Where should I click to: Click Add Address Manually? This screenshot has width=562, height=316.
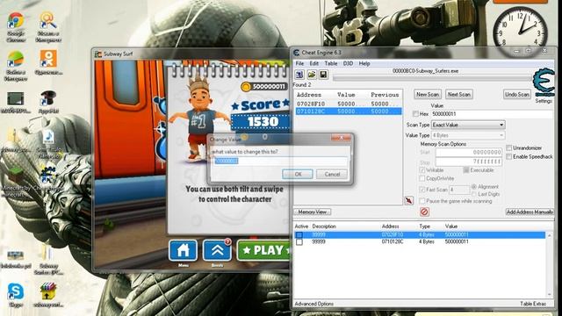(530, 212)
